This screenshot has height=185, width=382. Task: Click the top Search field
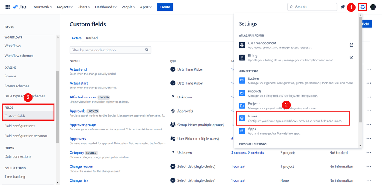(x=312, y=7)
